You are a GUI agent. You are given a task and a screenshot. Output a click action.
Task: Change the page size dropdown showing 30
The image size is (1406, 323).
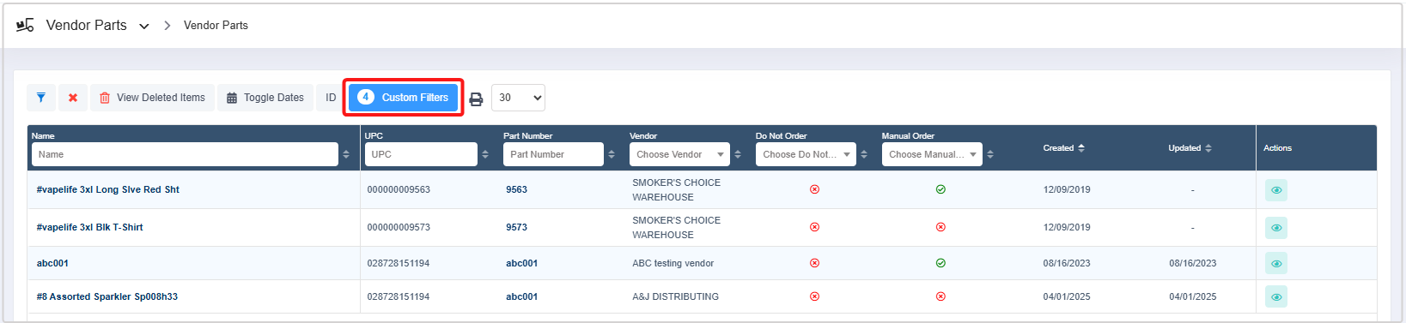pyautogui.click(x=518, y=98)
